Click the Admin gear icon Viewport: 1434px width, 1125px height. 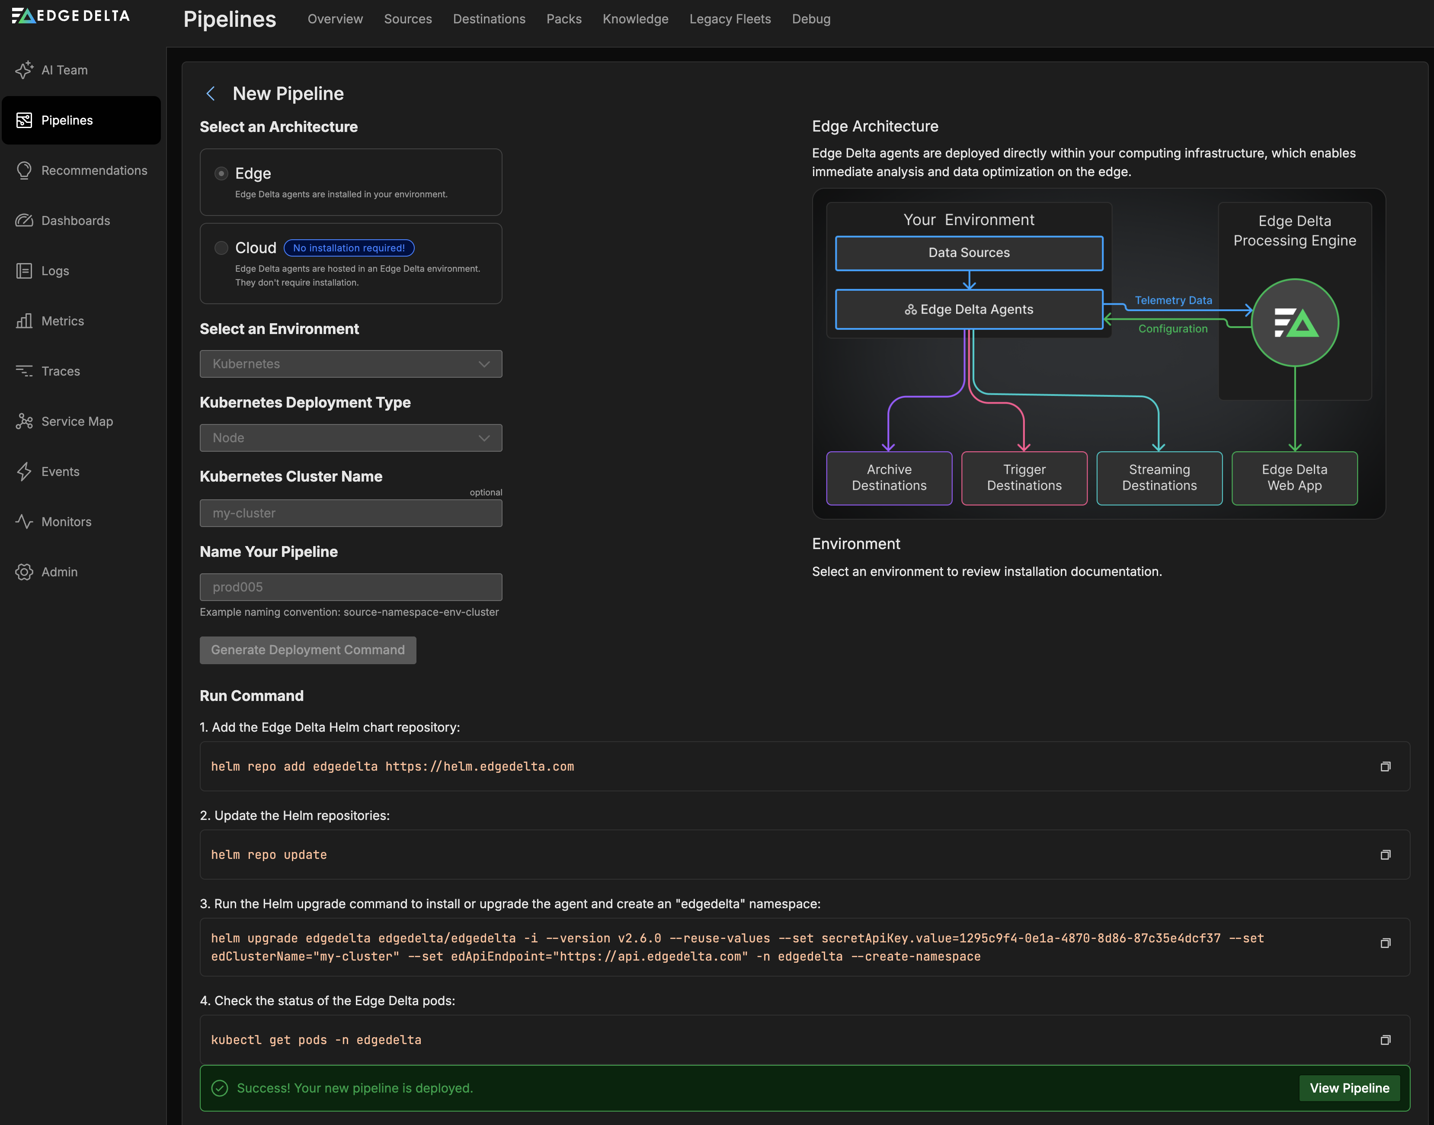tap(24, 572)
